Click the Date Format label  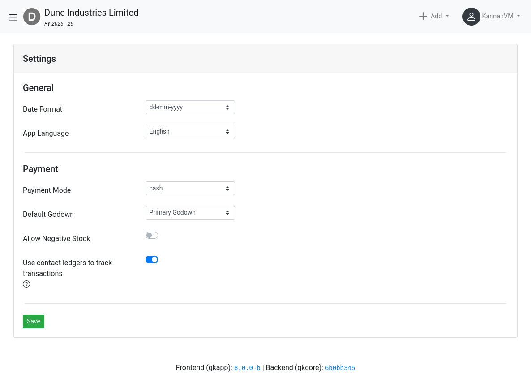coord(43,109)
